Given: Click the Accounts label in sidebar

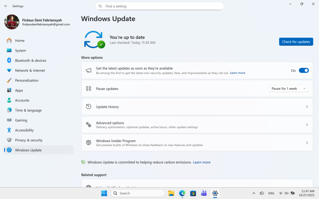Looking at the screenshot, I should [22, 100].
